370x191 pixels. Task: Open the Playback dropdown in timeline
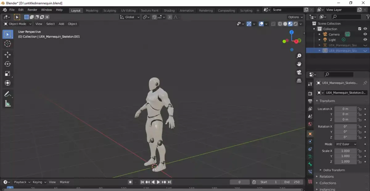(22, 182)
